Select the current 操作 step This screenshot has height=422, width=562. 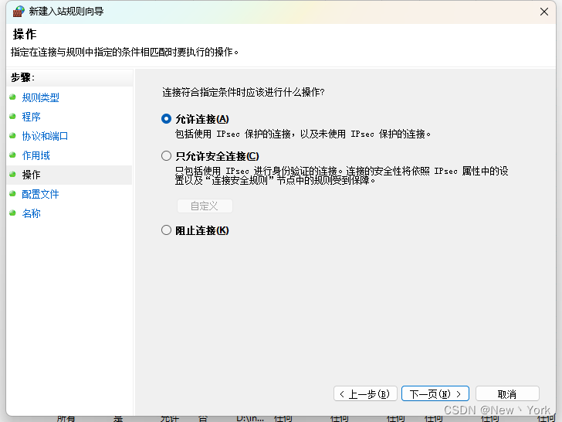coord(31,175)
